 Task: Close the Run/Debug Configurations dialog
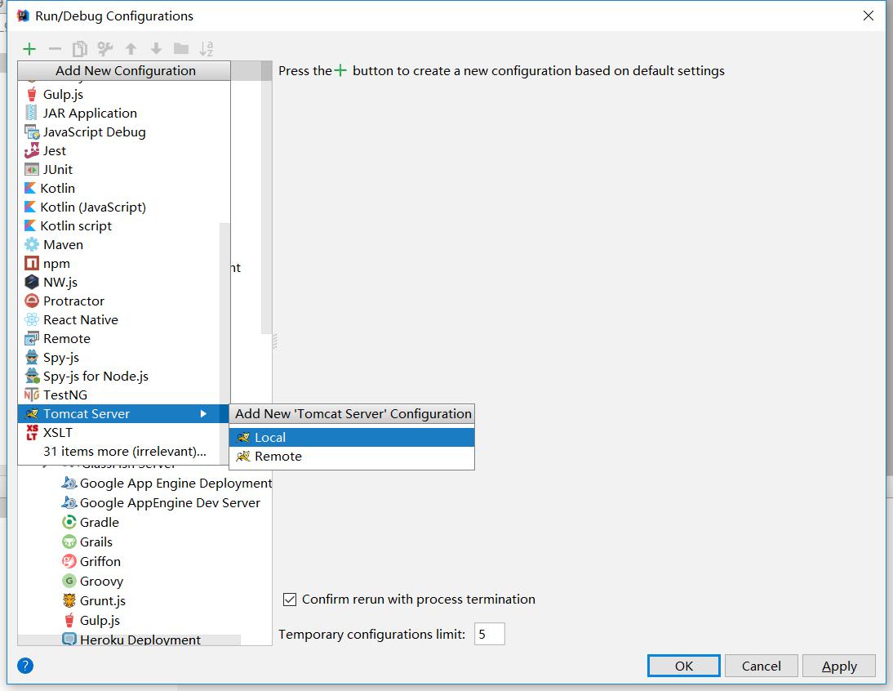click(x=868, y=16)
